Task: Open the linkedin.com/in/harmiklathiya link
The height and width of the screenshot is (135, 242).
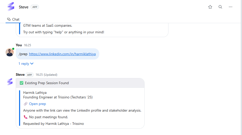Action: 62,54
